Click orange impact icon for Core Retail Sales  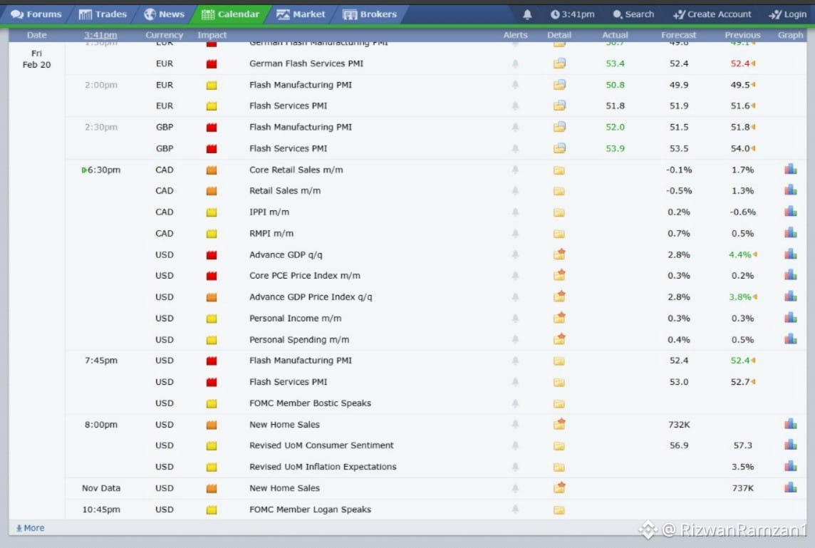click(x=212, y=170)
